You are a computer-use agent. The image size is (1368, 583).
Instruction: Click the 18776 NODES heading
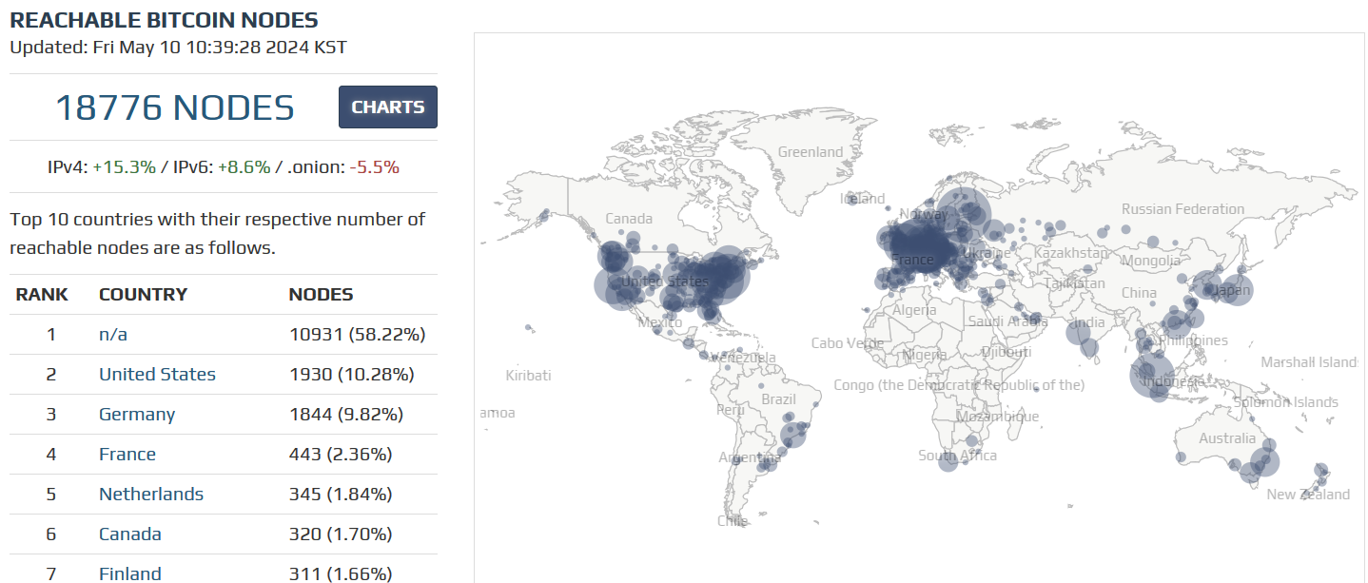(x=175, y=107)
